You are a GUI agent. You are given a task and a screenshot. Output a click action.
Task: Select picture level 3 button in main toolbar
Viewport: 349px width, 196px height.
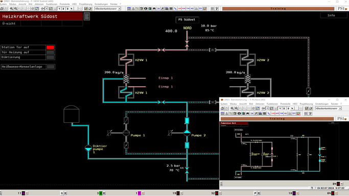click(67, 9)
